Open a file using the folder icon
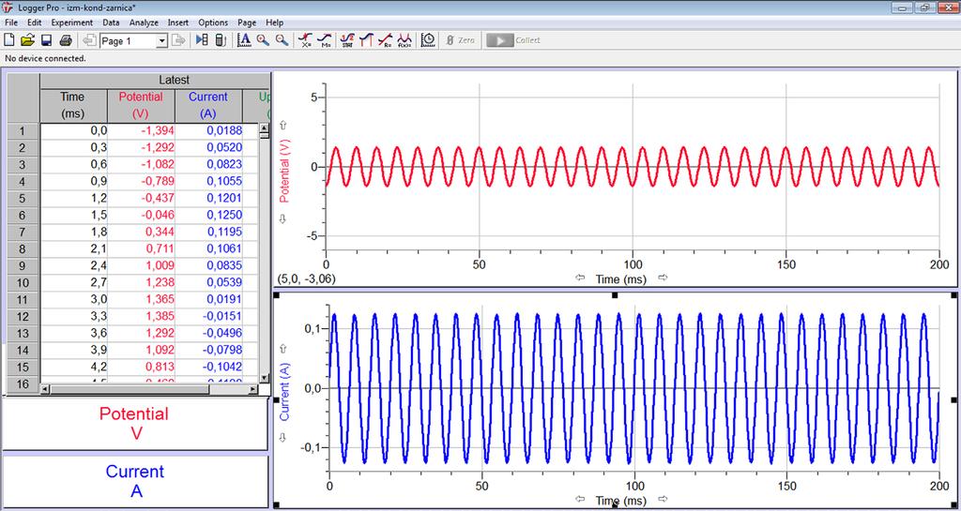This screenshot has height=511, width=961. tap(27, 40)
